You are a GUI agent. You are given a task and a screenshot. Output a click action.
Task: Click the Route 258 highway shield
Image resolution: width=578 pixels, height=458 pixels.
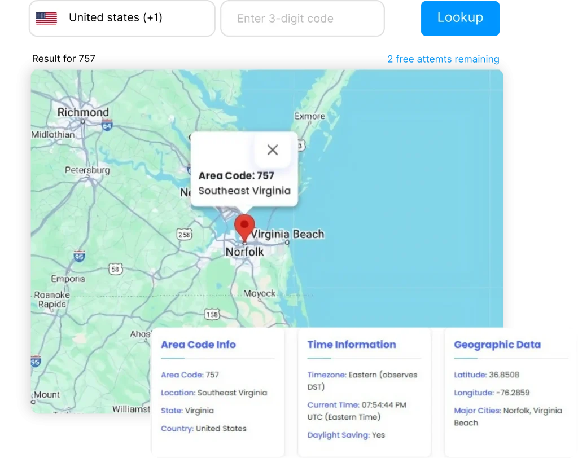pos(185,235)
